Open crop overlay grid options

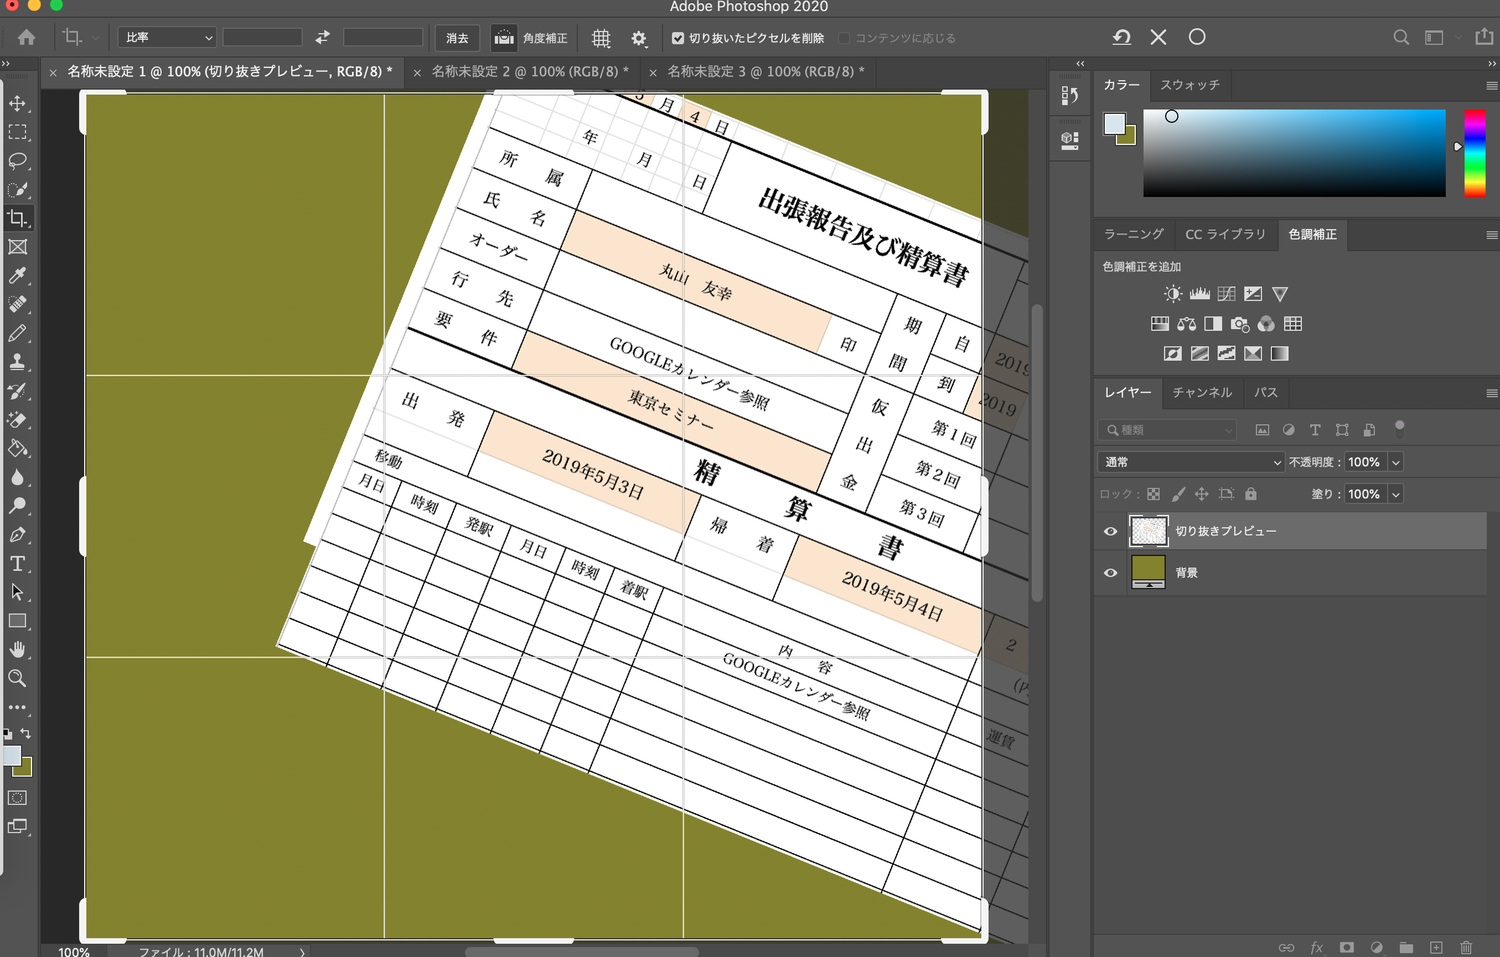pos(601,38)
